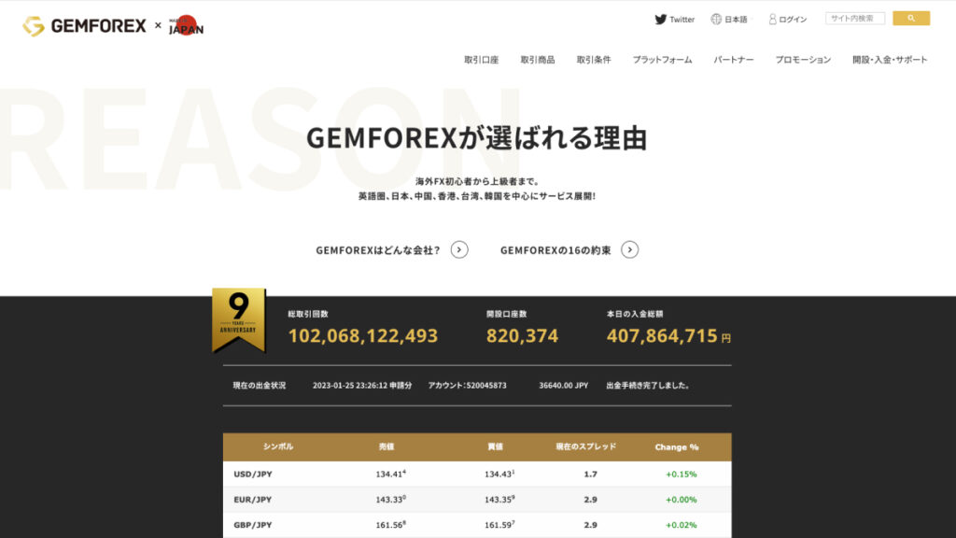Open the 開設・入金・サポート menu
956x538 pixels.
point(890,60)
